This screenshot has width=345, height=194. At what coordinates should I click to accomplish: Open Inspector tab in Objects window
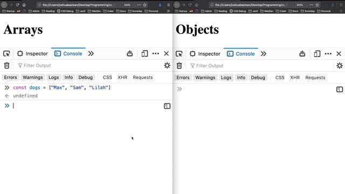pyautogui.click(x=205, y=54)
